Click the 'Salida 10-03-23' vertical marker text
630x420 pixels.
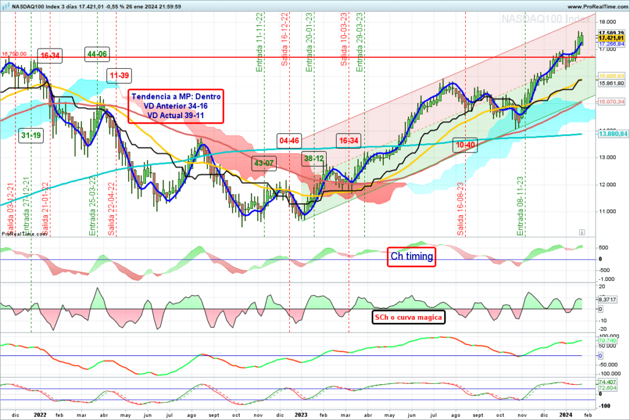click(344, 39)
